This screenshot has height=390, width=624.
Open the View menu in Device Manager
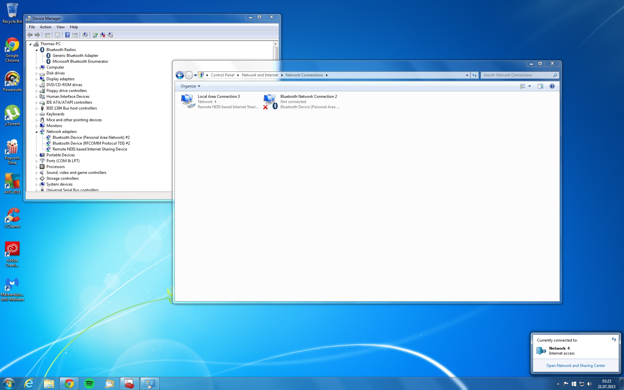(60, 27)
